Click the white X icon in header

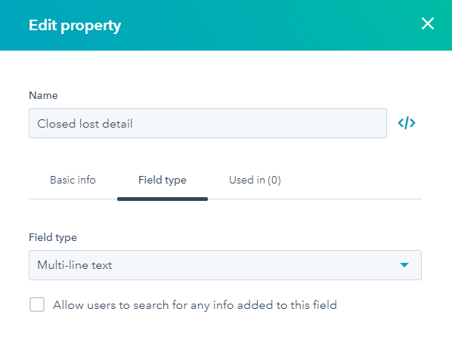[x=428, y=23]
